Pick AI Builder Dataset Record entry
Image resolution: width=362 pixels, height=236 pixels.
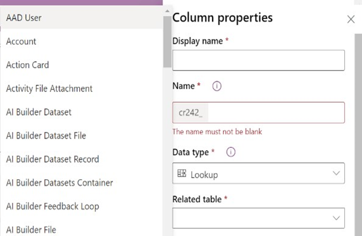click(x=81, y=159)
